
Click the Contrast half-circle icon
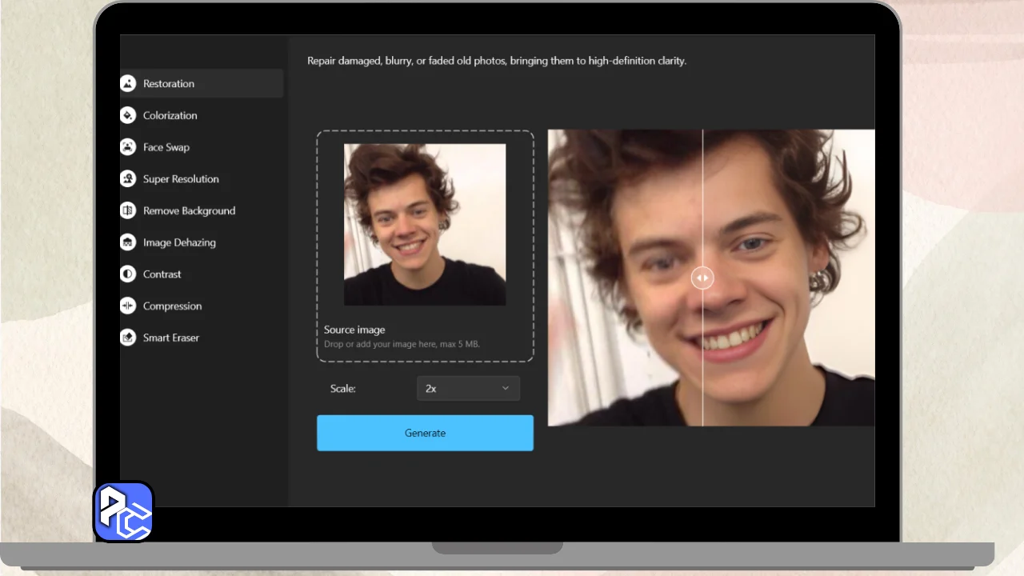(x=128, y=274)
